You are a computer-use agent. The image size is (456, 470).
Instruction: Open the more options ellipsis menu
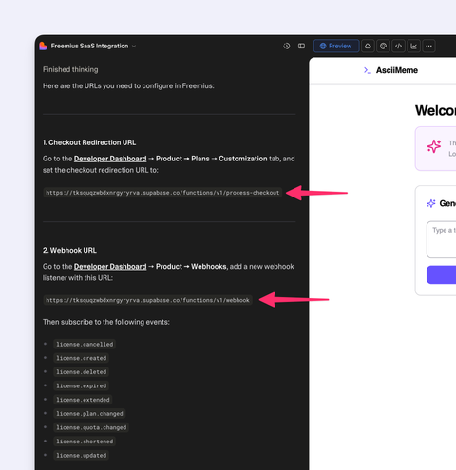tap(428, 46)
